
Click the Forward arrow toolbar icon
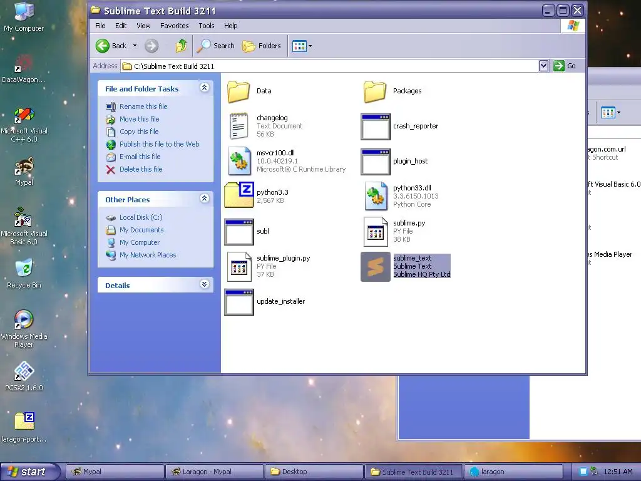coord(151,46)
